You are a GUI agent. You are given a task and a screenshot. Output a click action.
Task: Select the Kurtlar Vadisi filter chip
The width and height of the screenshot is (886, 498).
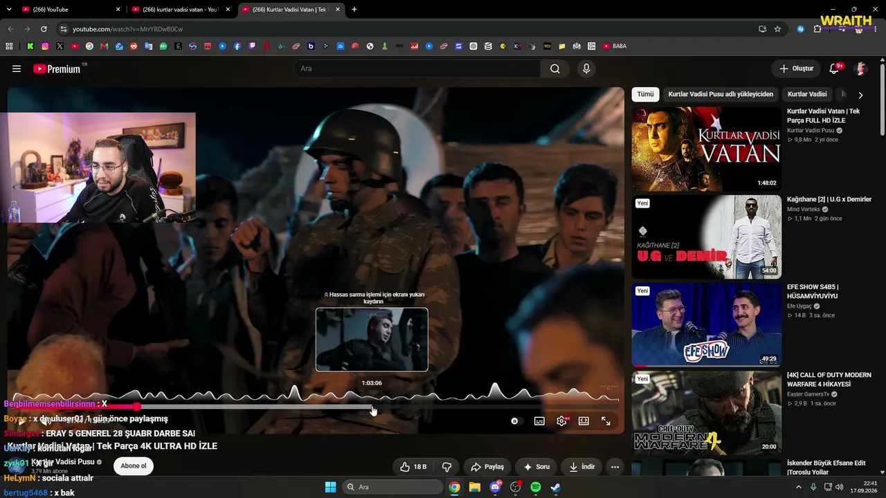[807, 94]
